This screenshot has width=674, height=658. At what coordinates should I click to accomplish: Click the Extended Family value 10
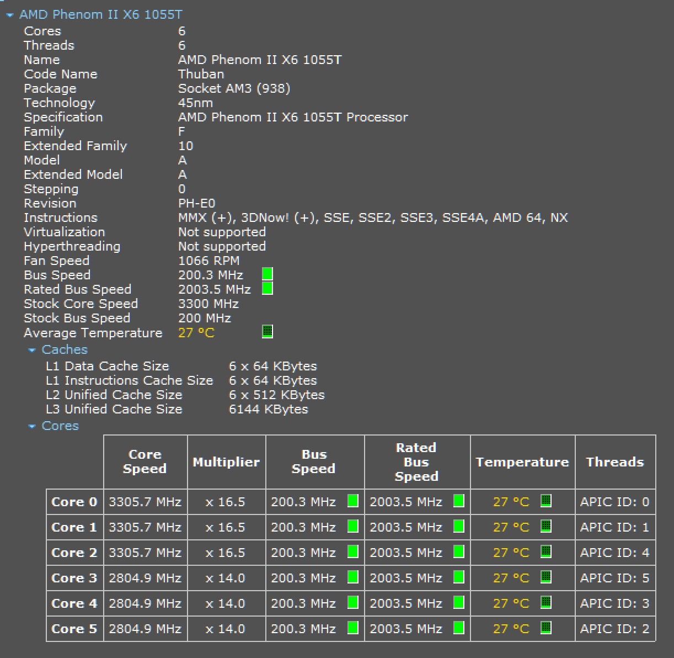[186, 146]
